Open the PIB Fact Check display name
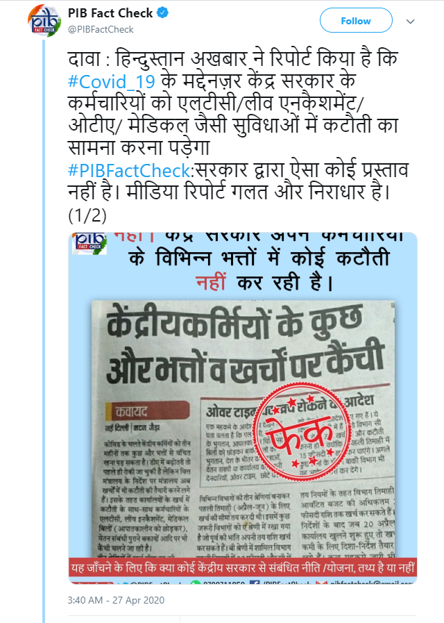This screenshot has height=623, width=444. click(x=110, y=13)
